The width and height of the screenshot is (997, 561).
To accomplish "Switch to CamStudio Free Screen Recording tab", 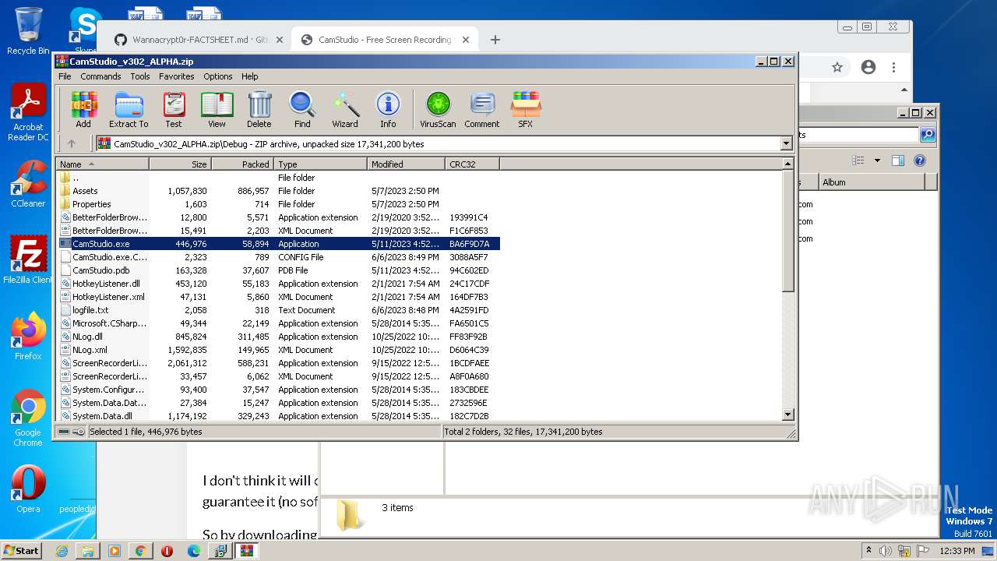I will (385, 40).
